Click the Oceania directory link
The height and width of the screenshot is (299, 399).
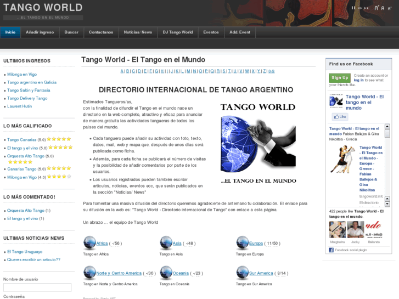(x=181, y=273)
